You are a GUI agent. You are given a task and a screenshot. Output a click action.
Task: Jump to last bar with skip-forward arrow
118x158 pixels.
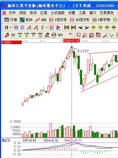(73, 27)
